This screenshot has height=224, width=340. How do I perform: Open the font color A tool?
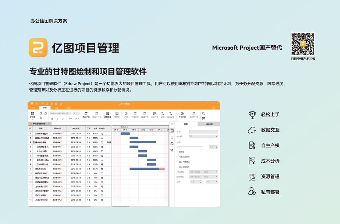(x=77, y=118)
